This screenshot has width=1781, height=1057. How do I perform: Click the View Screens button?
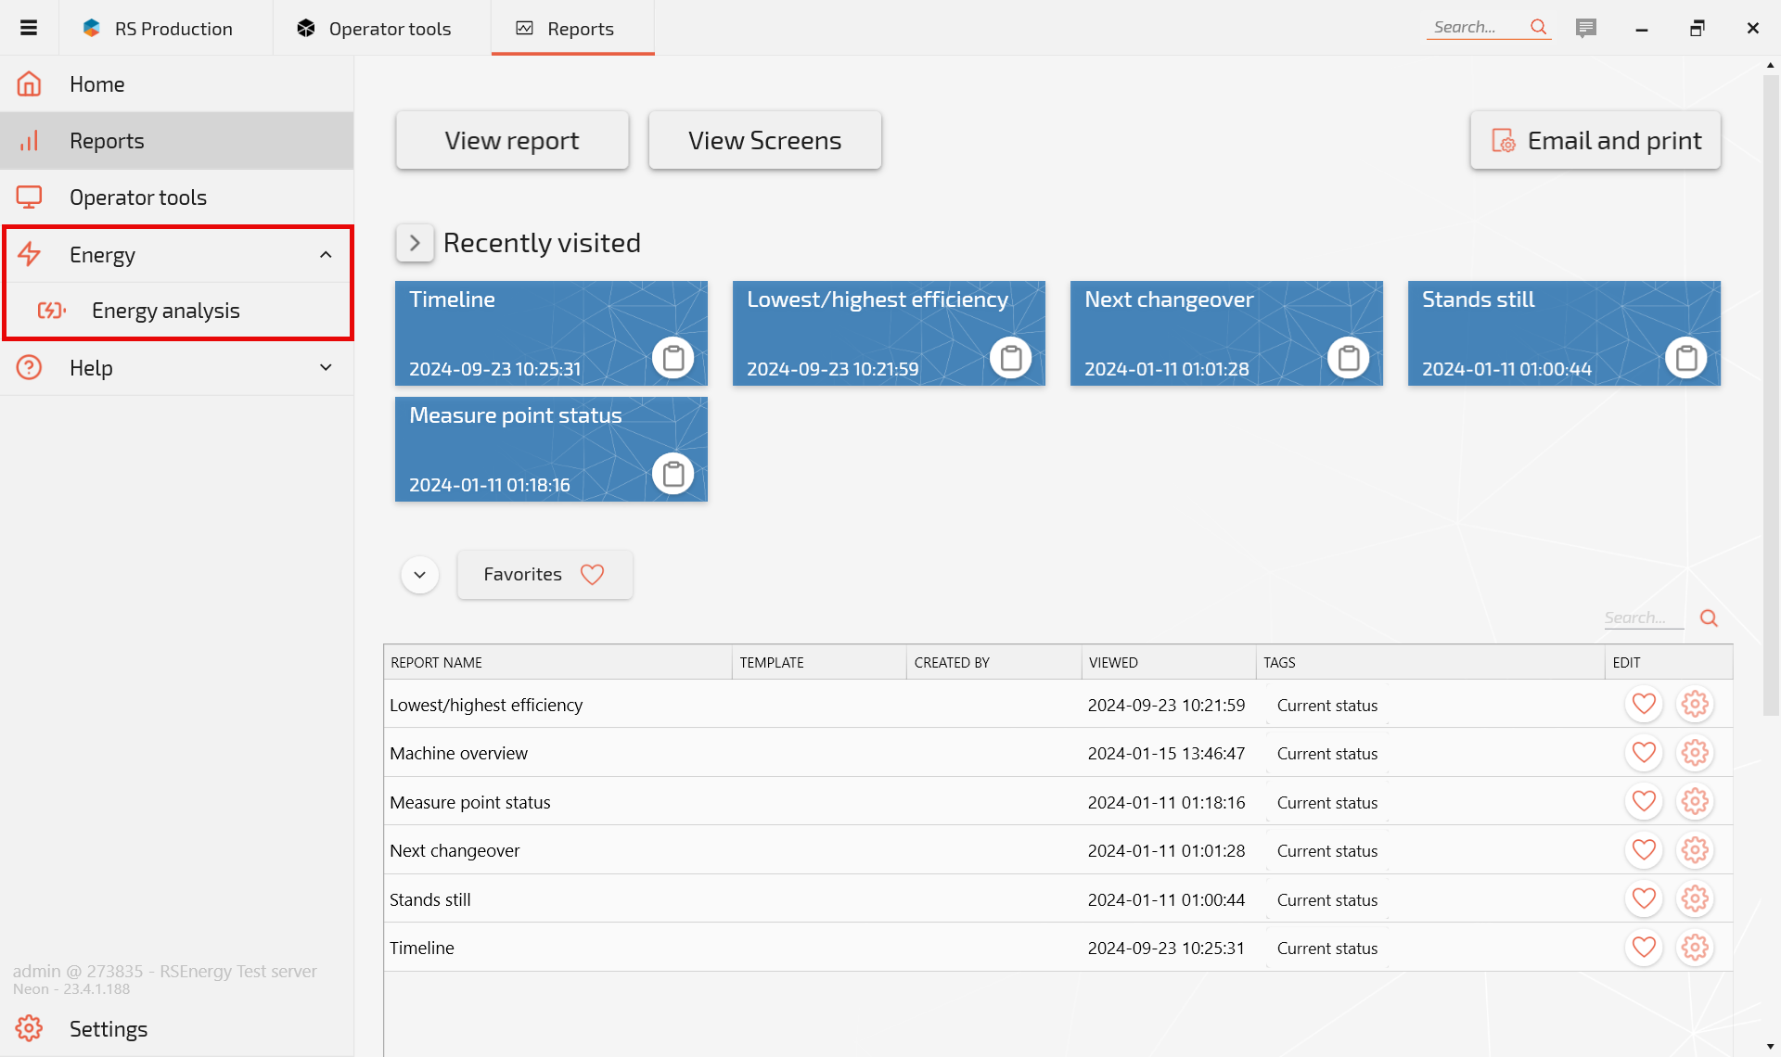pyautogui.click(x=764, y=141)
